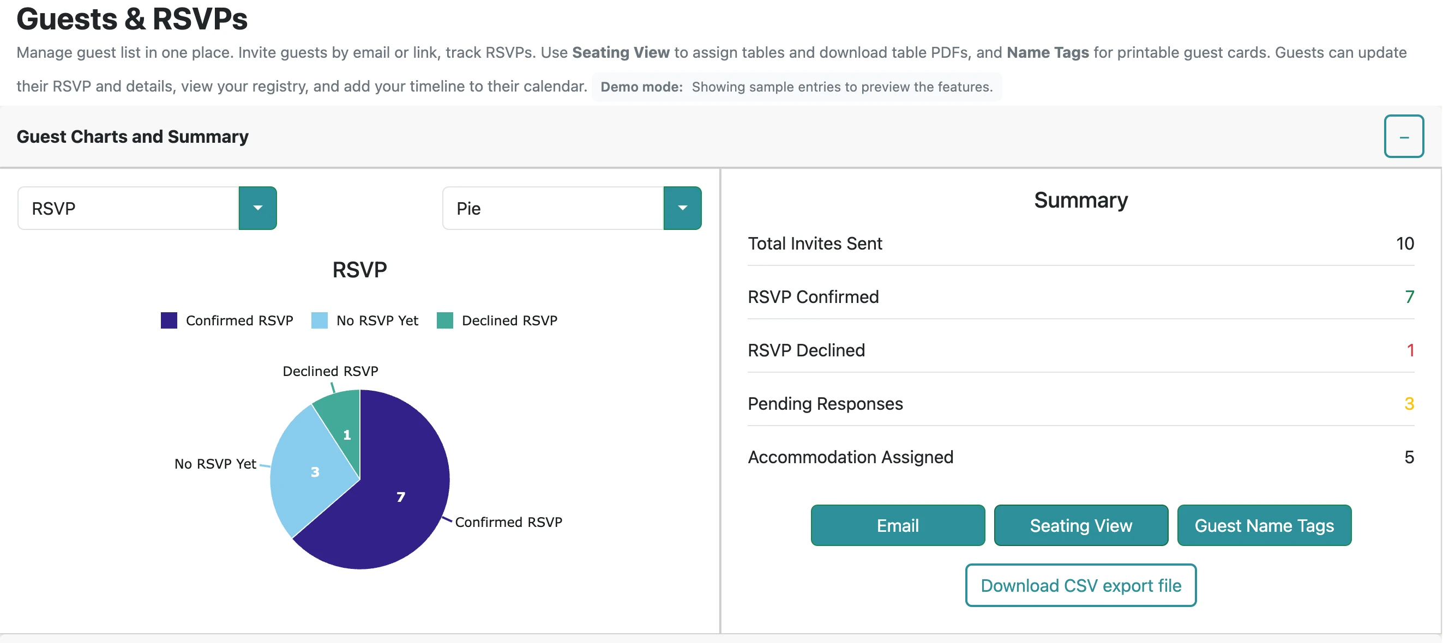This screenshot has height=643, width=1443.
Task: Hide Declined RSVP via its legend label
Action: pos(509,320)
